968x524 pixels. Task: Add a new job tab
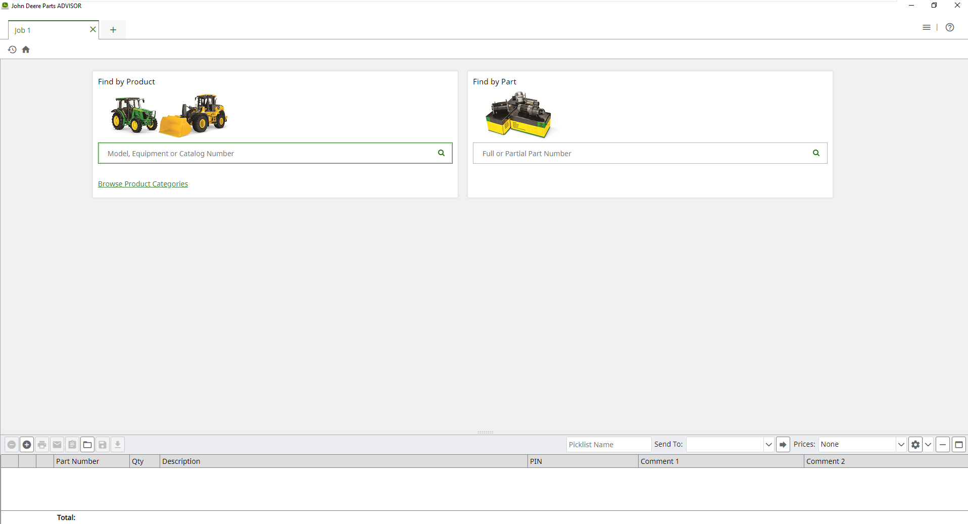(113, 30)
